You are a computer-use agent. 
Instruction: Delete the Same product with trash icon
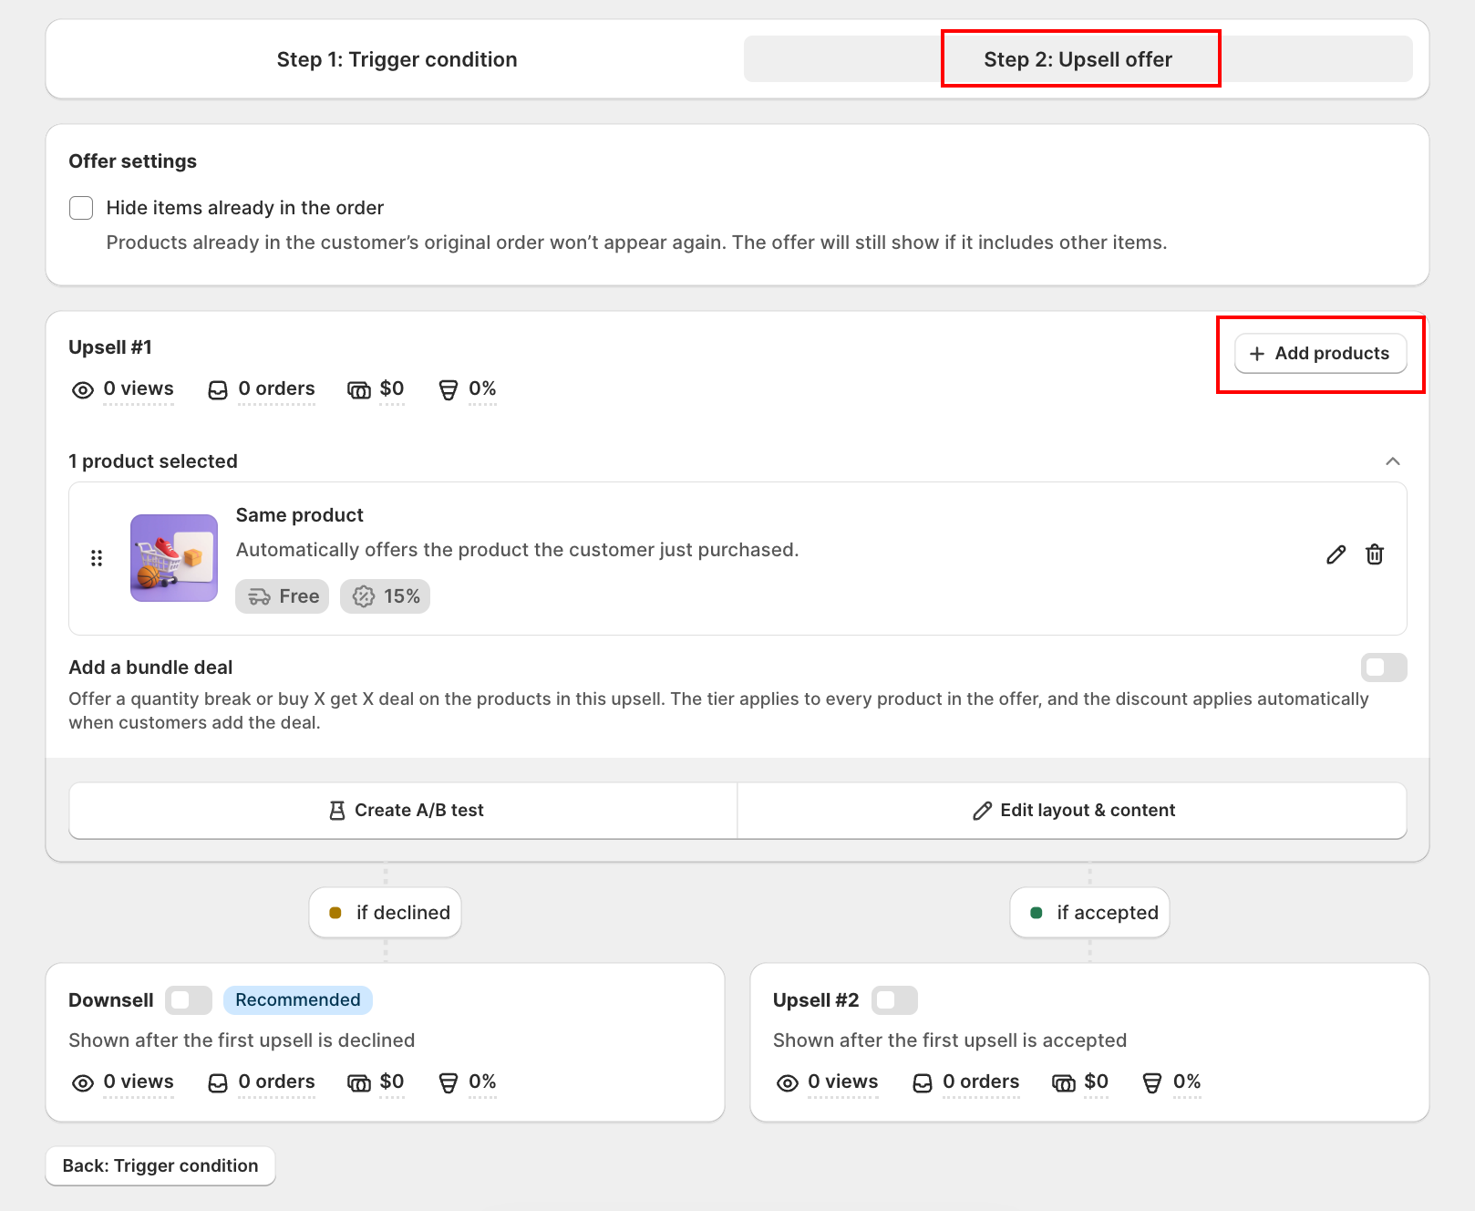point(1375,554)
